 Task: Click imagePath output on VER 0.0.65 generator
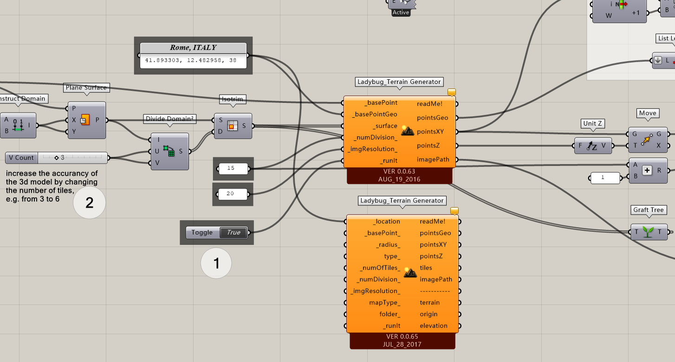tap(436, 279)
